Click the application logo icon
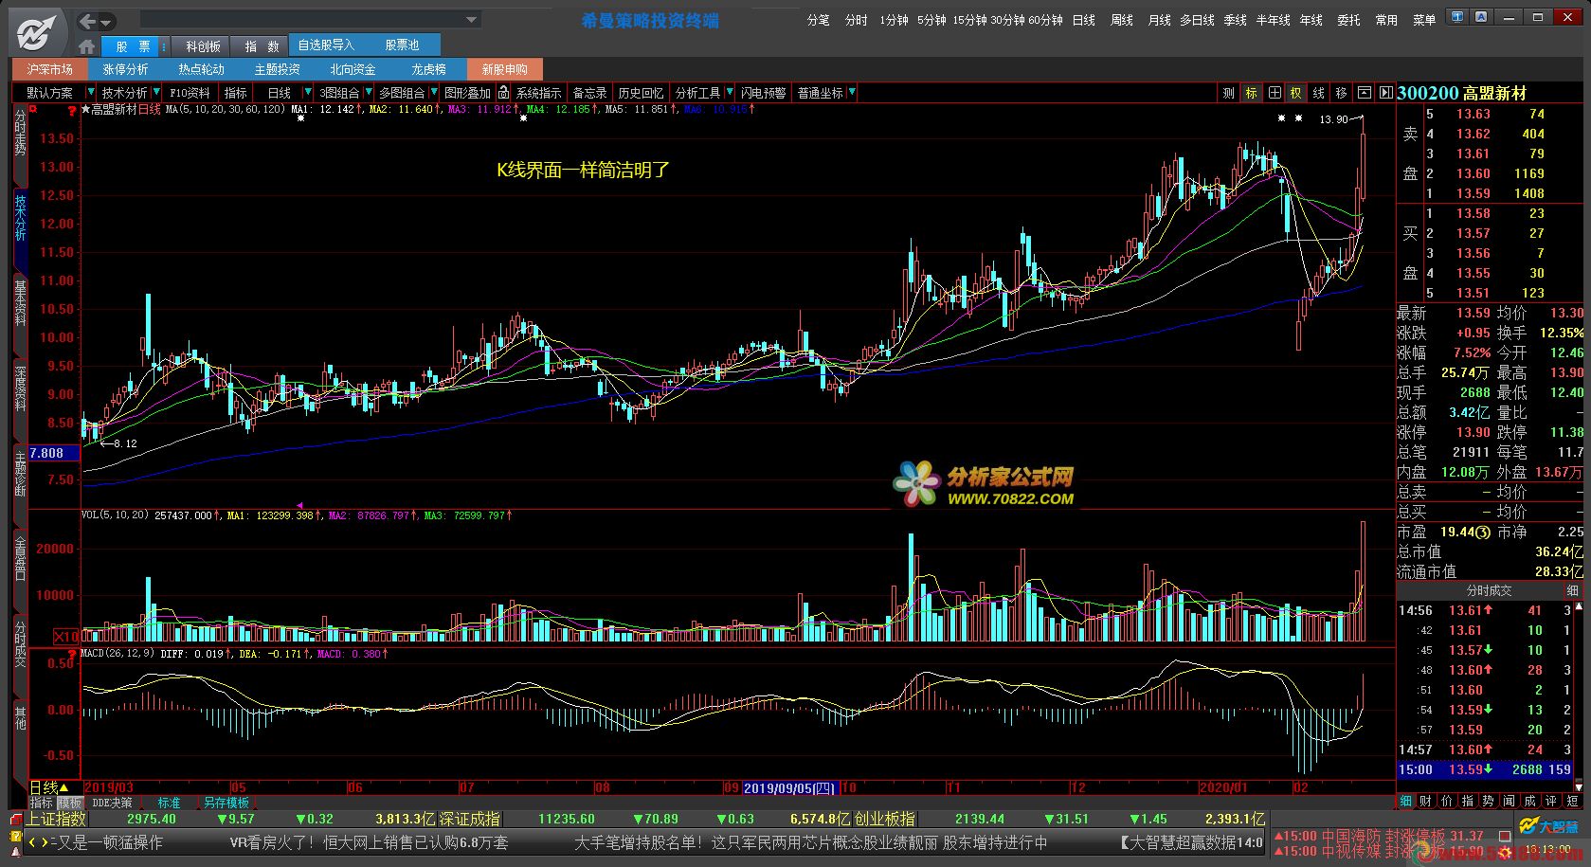This screenshot has height=867, width=1591. [x=37, y=33]
